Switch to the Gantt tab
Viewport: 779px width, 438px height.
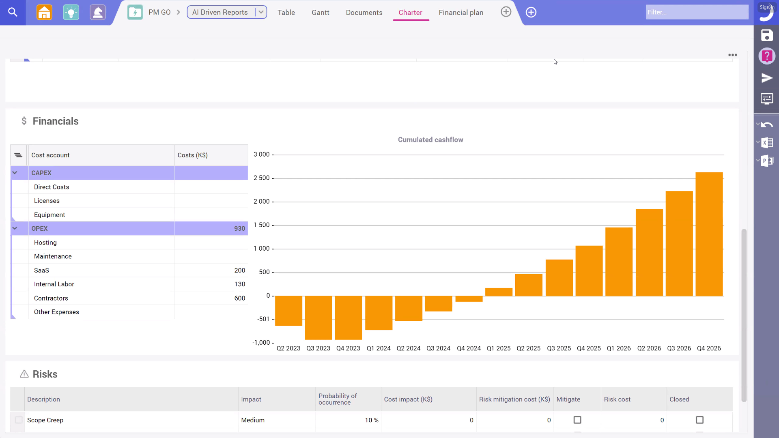coord(320,13)
